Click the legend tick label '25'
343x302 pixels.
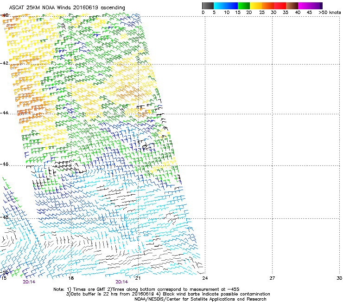(262, 13)
